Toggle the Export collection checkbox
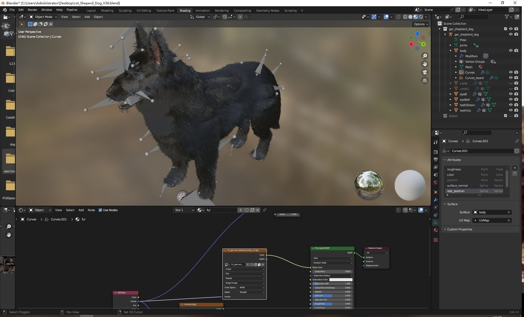The height and width of the screenshot is (317, 524). click(505, 116)
